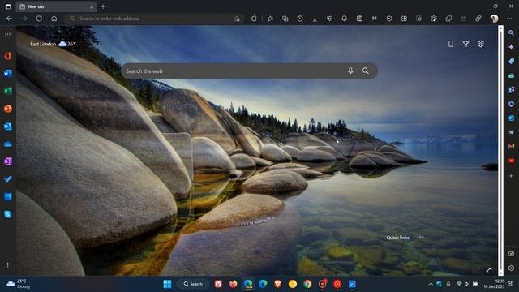Image resolution: width=519 pixels, height=292 pixels.
Task: Open page settings gear on new tab page
Action: click(481, 44)
